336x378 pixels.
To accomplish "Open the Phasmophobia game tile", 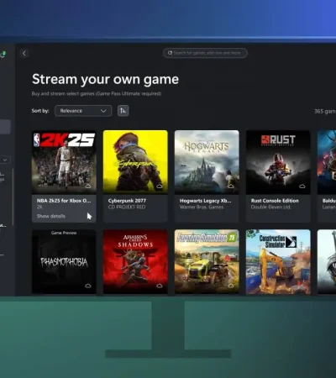I will pos(64,262).
